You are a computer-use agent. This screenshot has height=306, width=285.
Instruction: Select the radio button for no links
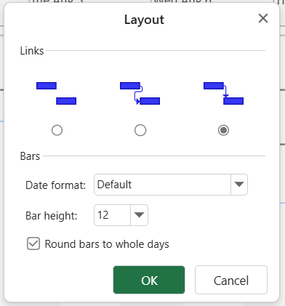pos(57,130)
